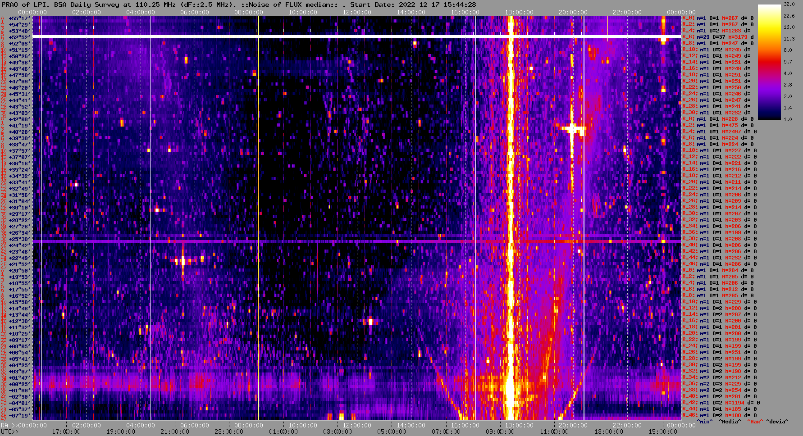
Task: Click the declination label +52°52'
Action: pyautogui.click(x=19, y=37)
